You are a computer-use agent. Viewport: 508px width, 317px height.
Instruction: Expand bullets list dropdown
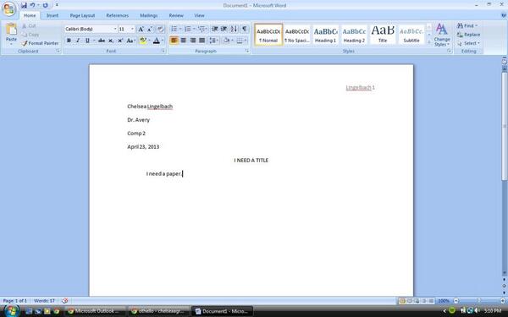pos(180,29)
